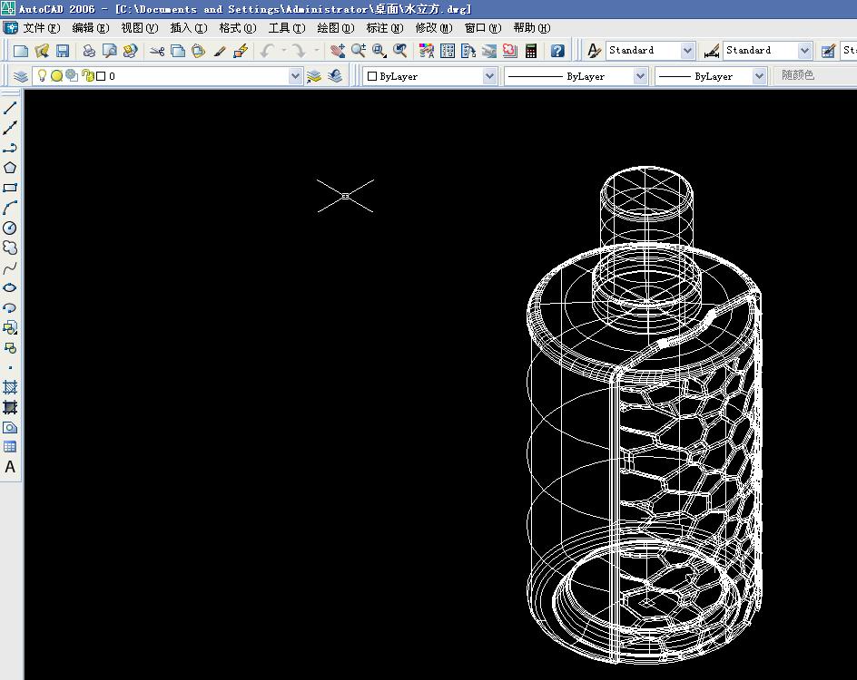Select the Multiline Text A tool

coord(10,467)
